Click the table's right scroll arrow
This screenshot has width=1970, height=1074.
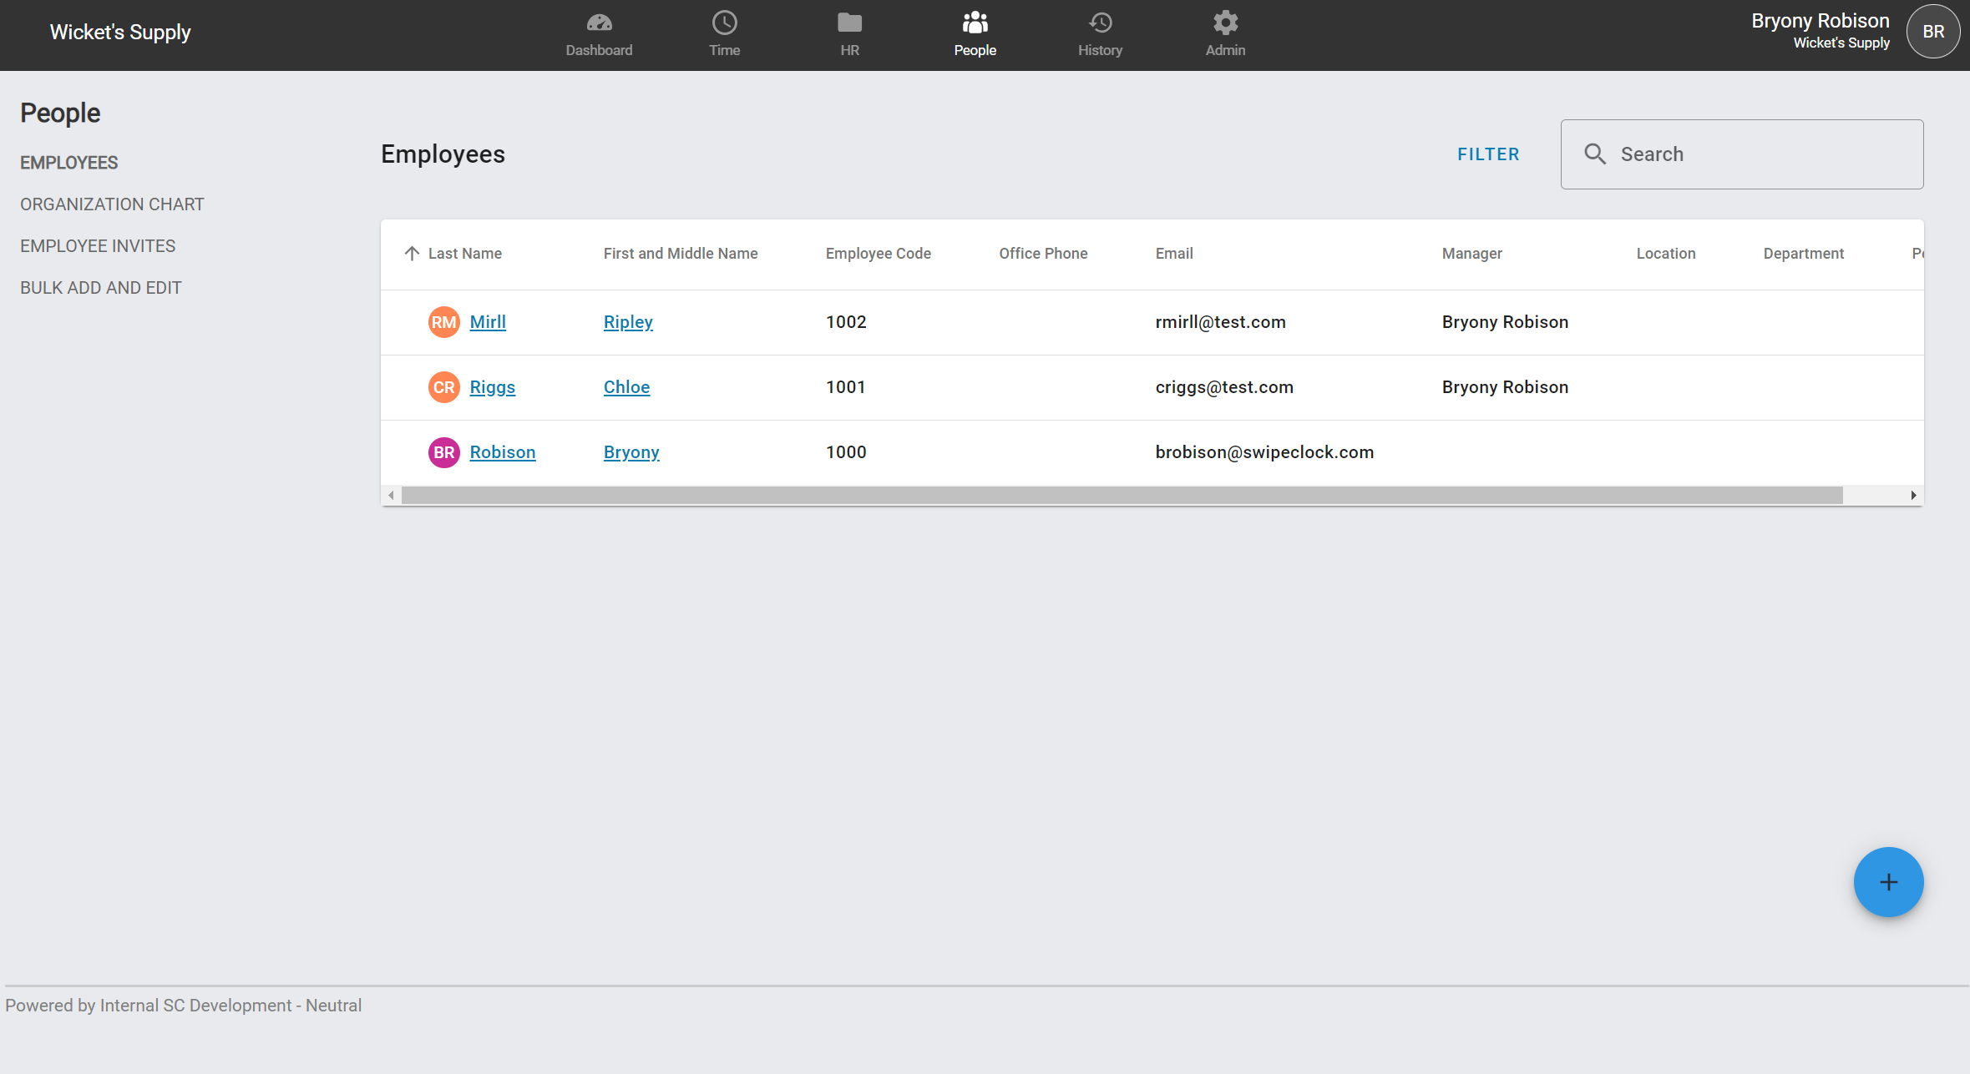pyautogui.click(x=1913, y=496)
